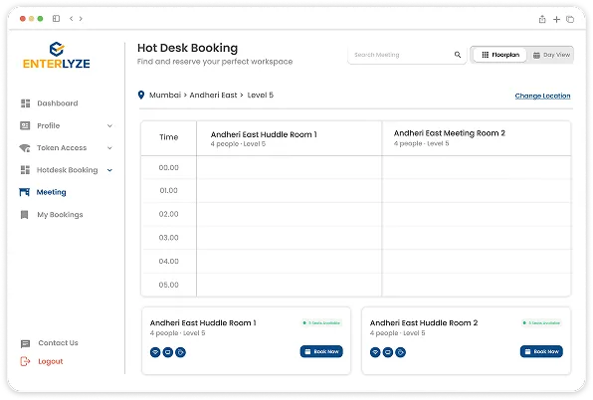Click the Enterlyze logo
This screenshot has width=593, height=400.
57,55
